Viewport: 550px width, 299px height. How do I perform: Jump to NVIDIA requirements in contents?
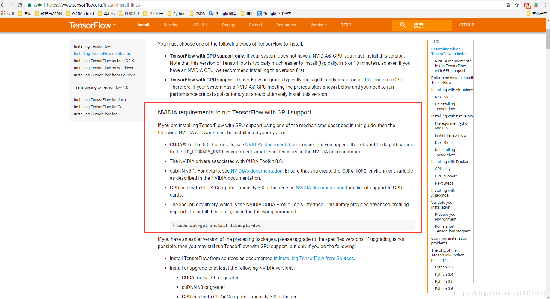453,66
